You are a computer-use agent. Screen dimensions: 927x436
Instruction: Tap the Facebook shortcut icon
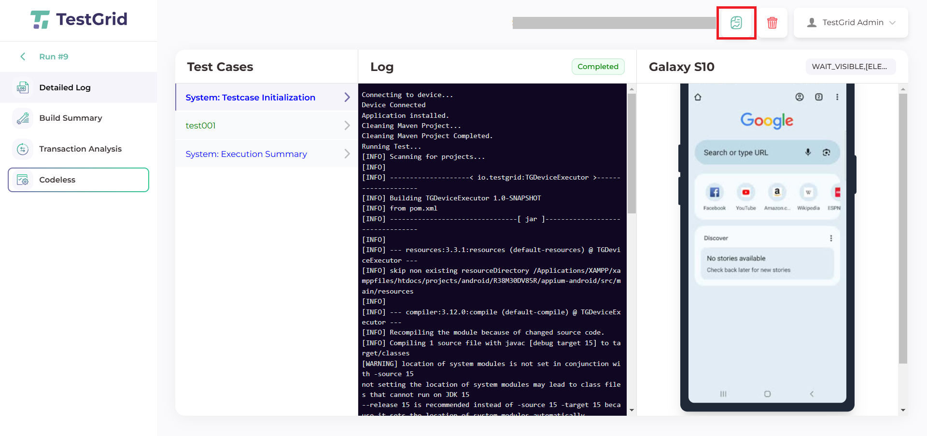(715, 192)
